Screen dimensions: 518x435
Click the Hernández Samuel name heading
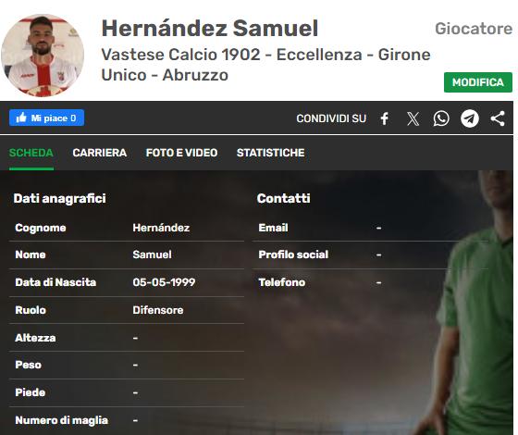(x=210, y=29)
